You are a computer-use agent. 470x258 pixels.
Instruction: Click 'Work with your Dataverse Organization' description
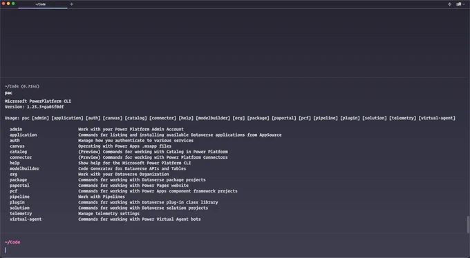pyautogui.click(x=124, y=175)
